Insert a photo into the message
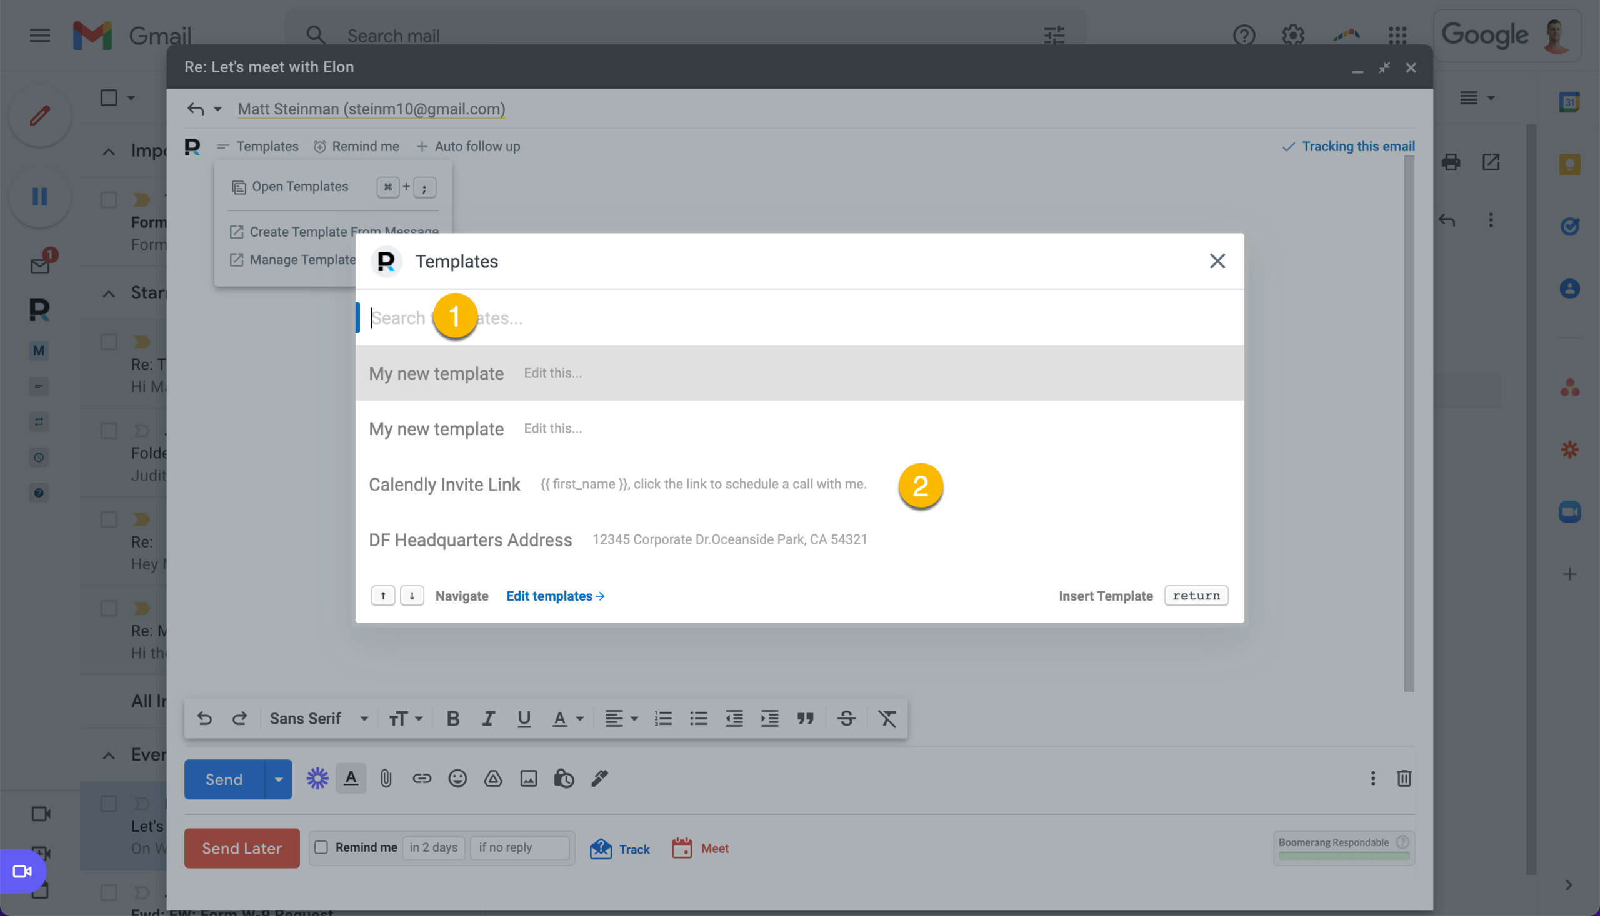Screen dimensions: 1600x916 (x=528, y=779)
